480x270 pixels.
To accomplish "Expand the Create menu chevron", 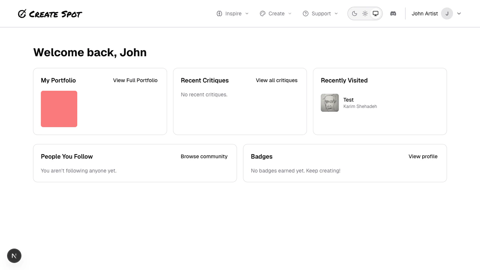I will (x=290, y=13).
